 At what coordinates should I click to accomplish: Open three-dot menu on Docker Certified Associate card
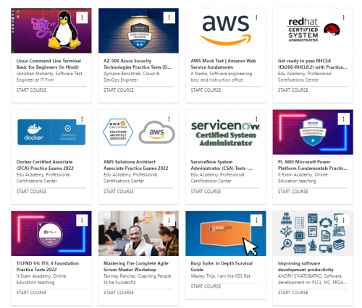82,119
